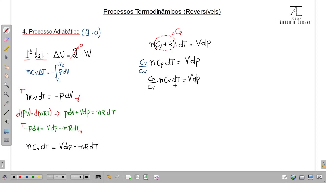
Task: Redo the undone stroke
Action: [x=117, y=177]
